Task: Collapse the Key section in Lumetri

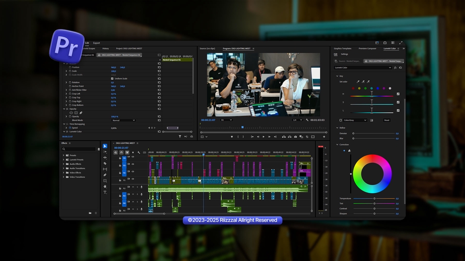Action: click(337, 76)
